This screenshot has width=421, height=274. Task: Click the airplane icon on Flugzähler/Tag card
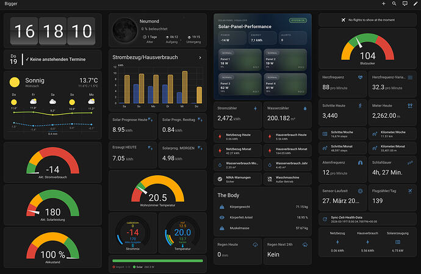coord(410,191)
